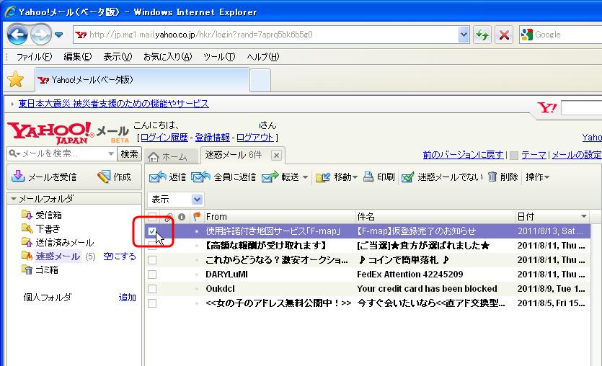Open the 表示(V) menu

point(118,57)
